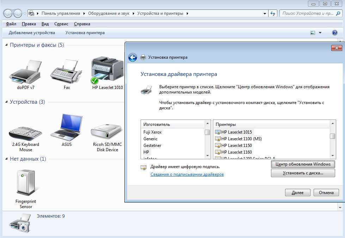Open the Файл menu
Viewport: 345px width, 238px height.
point(11,24)
